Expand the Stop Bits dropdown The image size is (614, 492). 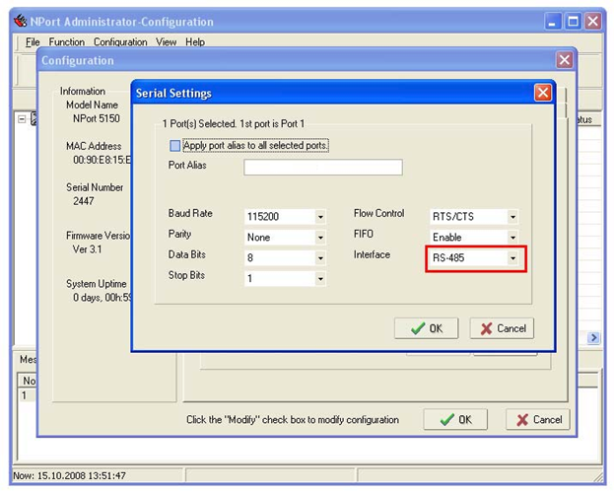click(x=320, y=279)
